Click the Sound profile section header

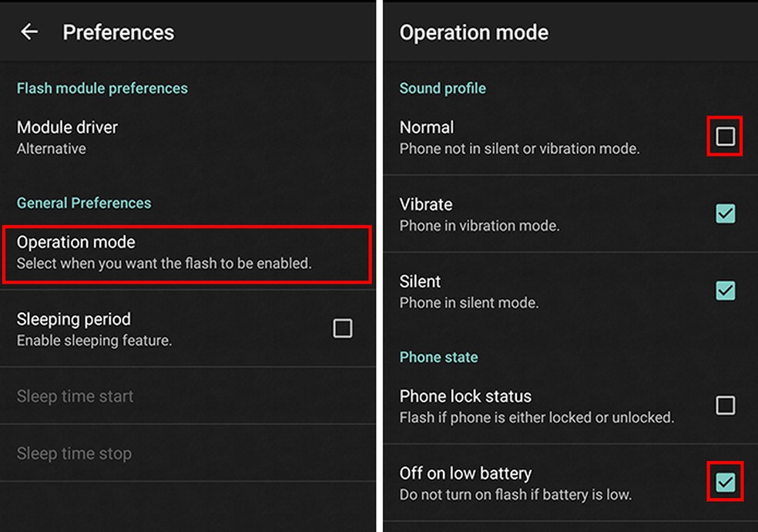tap(442, 88)
